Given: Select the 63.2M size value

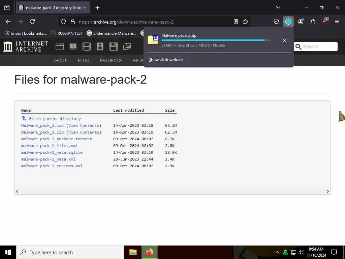Looking at the screenshot, I should 171,125.
